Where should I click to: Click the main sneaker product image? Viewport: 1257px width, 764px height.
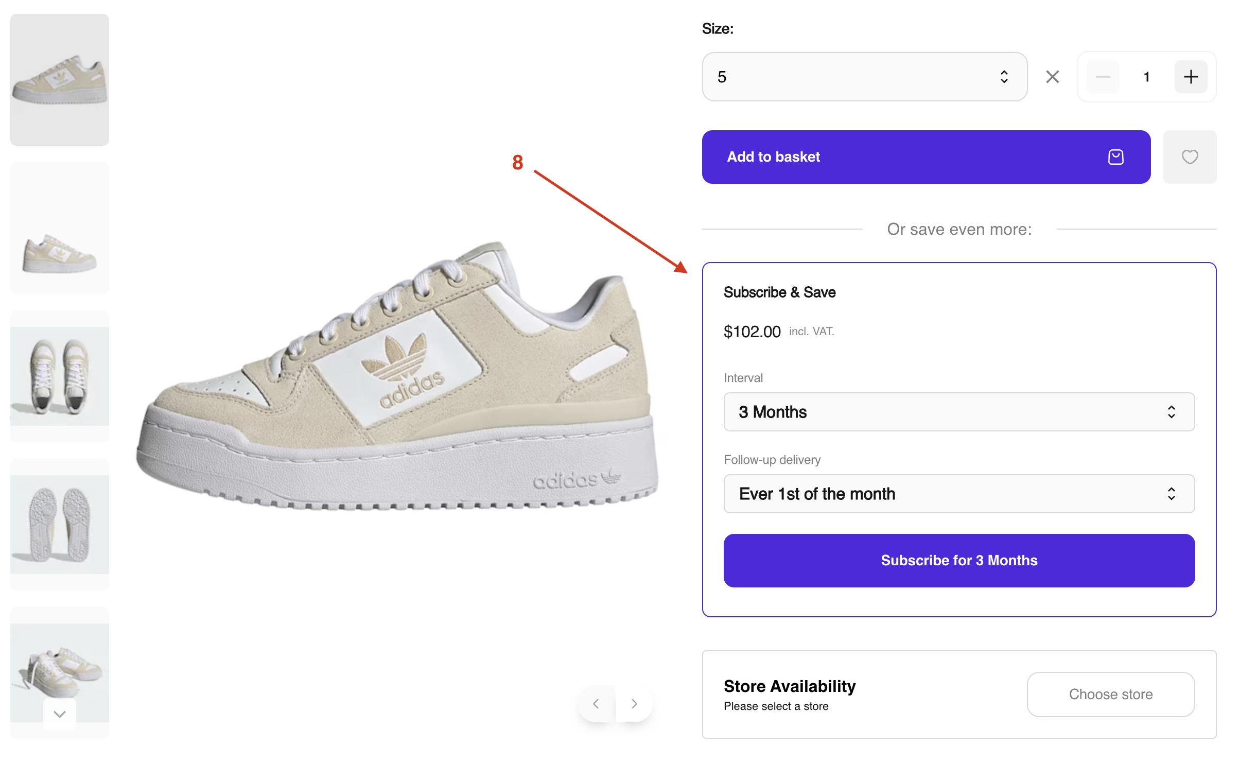[x=396, y=376]
